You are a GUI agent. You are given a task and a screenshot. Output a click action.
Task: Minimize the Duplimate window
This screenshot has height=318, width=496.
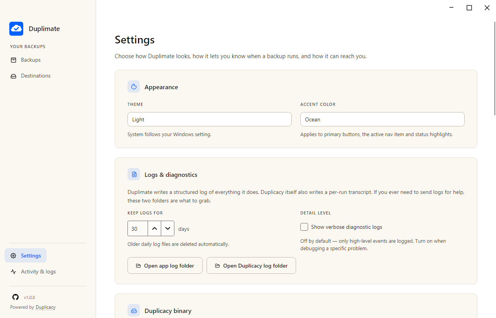(451, 8)
